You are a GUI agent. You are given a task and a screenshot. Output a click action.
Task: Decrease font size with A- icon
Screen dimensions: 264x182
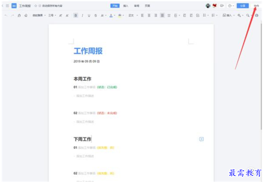[x=67, y=16]
